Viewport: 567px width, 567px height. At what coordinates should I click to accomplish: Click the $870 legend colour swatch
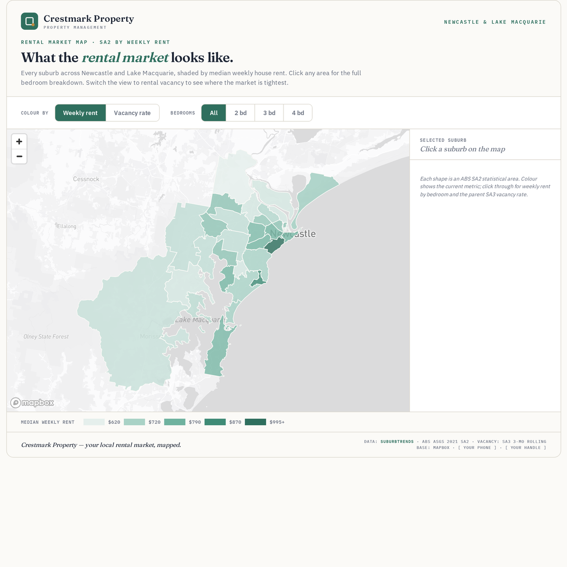[x=215, y=422]
